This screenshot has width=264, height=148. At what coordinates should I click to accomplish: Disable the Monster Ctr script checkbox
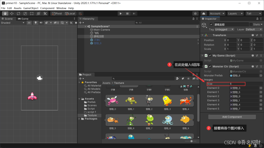coord(210,66)
